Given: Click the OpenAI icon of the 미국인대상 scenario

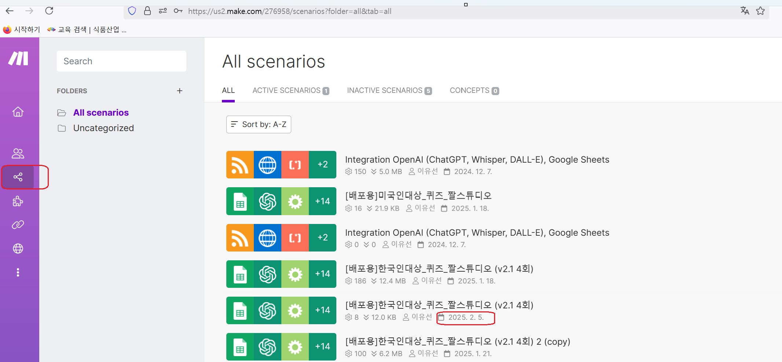Looking at the screenshot, I should (x=267, y=201).
